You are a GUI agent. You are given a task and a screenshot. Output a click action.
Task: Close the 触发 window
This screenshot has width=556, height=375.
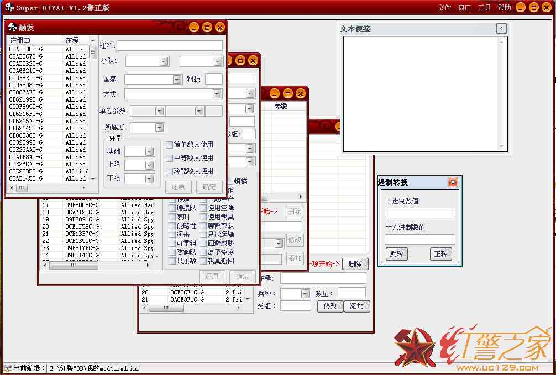[x=220, y=27]
